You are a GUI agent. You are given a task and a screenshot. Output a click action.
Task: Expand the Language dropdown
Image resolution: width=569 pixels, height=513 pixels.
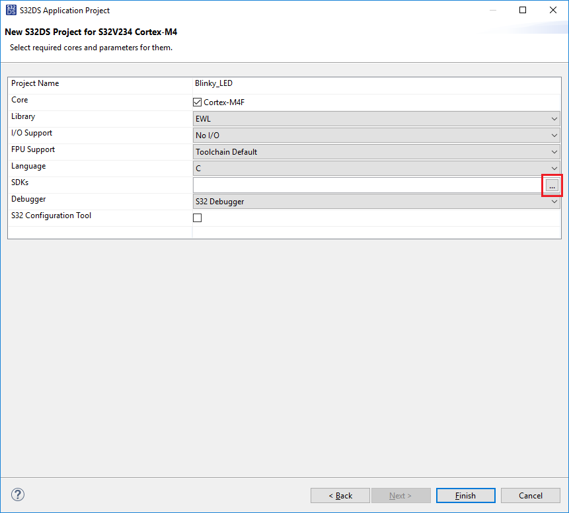tap(376, 169)
